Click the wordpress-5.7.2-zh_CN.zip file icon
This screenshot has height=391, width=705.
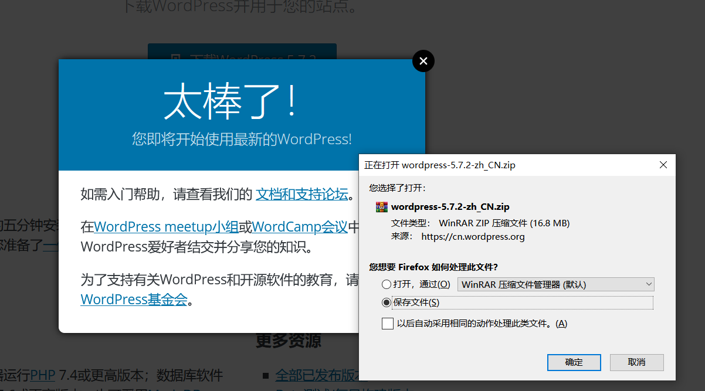click(x=383, y=206)
